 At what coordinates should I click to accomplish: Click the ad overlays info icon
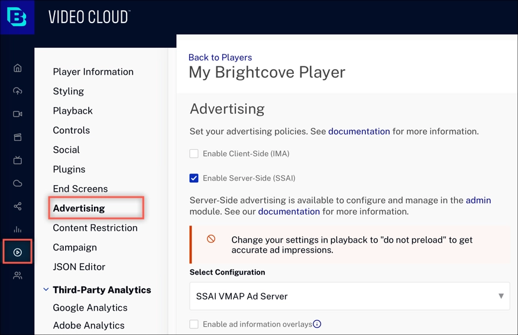317,324
